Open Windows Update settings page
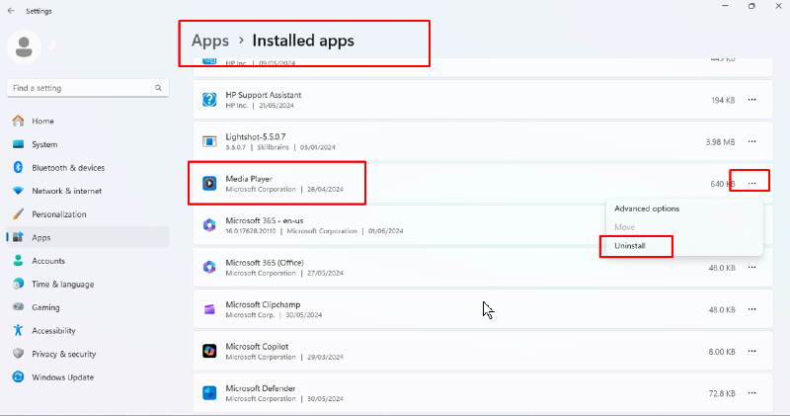The width and height of the screenshot is (790, 416). pos(65,377)
